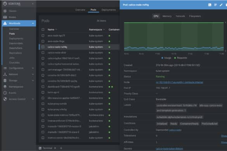Click the PodScheduled condition badge
The image size is (227, 151).
pyautogui.click(x=210, y=124)
